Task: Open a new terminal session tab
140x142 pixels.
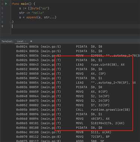Action: click(x=31, y=41)
